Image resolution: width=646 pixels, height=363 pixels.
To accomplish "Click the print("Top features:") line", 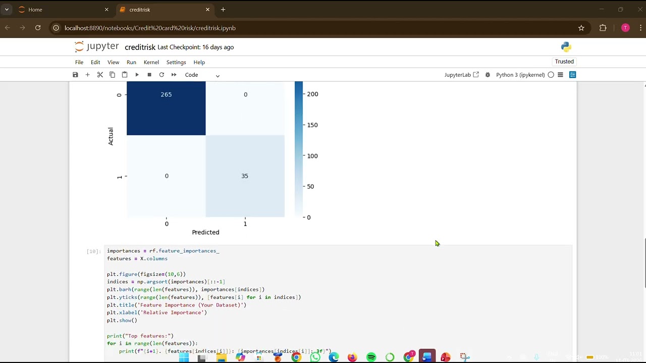I will tap(140, 336).
